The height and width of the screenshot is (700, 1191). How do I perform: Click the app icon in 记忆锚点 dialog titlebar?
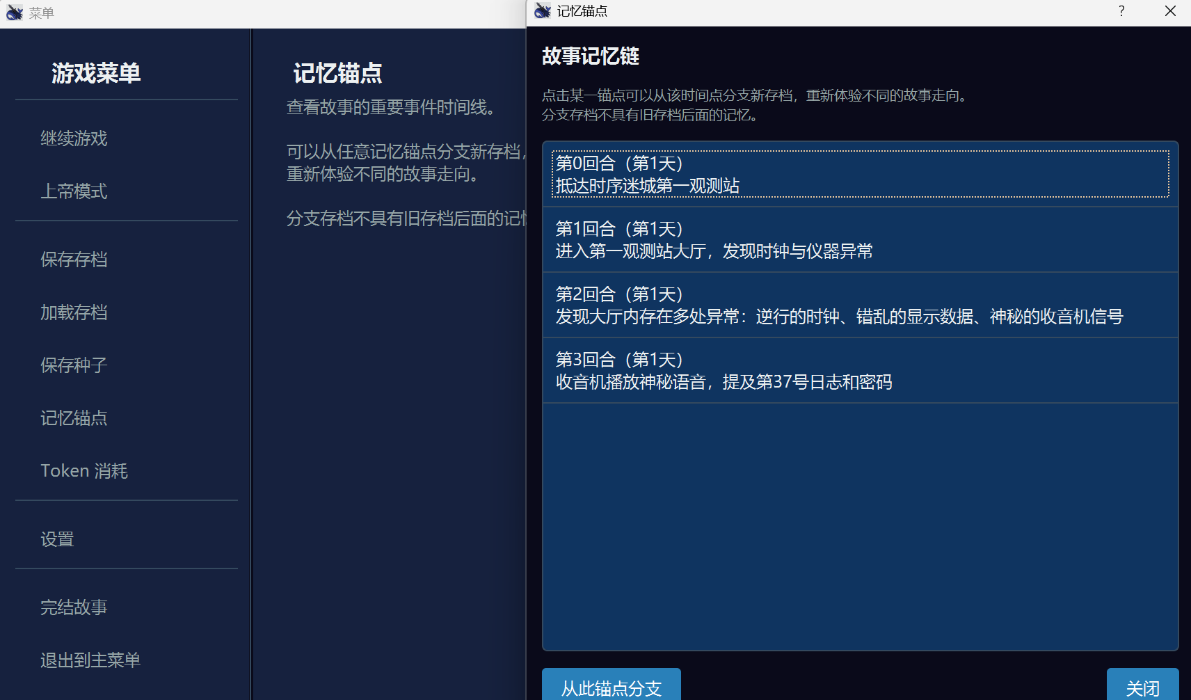pyautogui.click(x=543, y=11)
